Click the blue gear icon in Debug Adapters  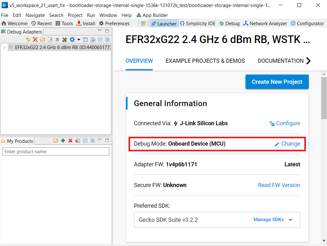pos(72,40)
